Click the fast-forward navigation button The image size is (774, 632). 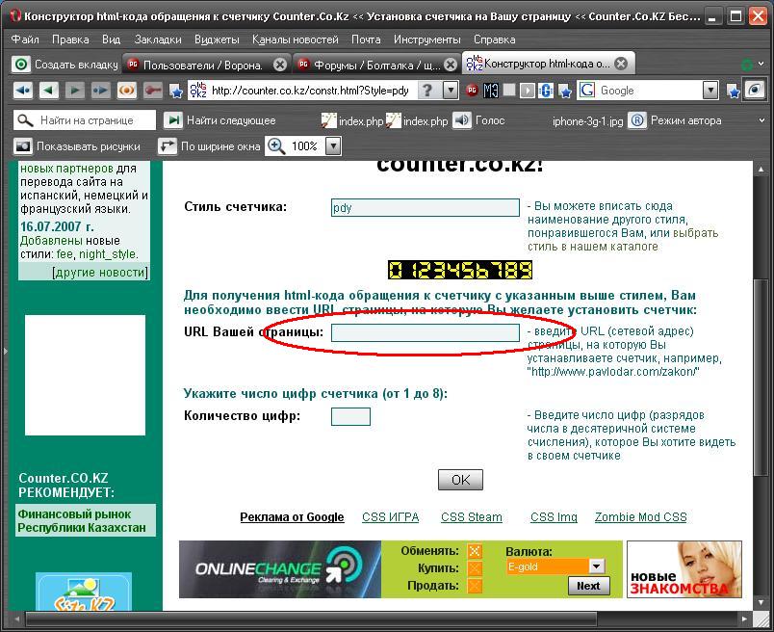(x=101, y=91)
